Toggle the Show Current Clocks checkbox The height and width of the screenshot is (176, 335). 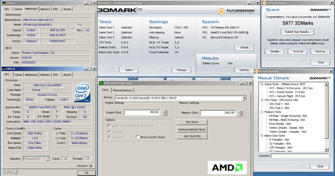[x=138, y=137]
